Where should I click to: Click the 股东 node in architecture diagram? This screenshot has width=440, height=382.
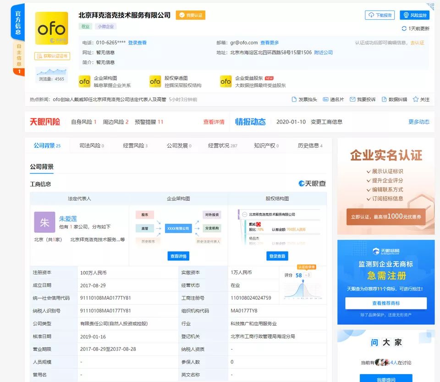(145, 215)
